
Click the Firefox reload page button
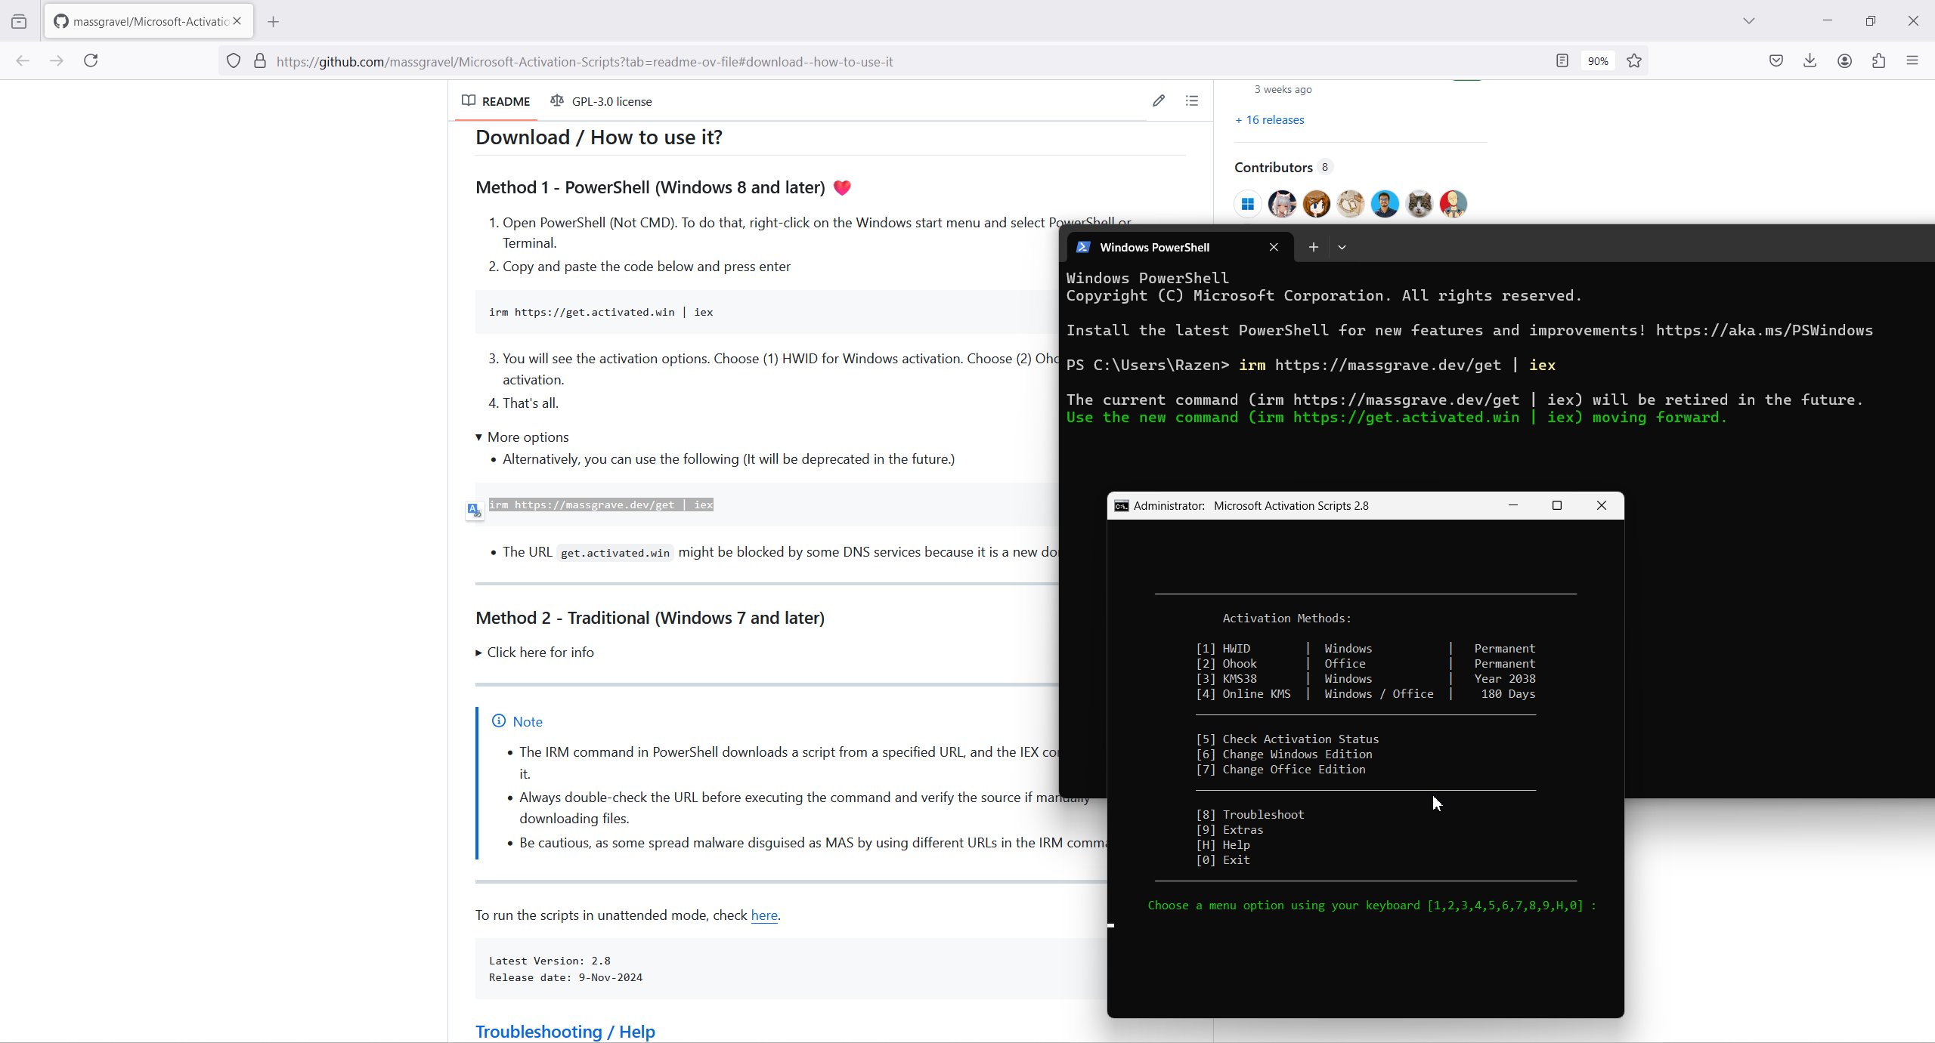point(91,60)
